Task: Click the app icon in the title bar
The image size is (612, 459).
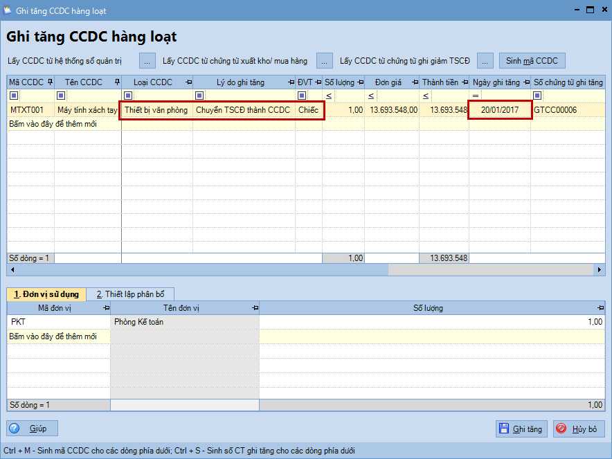Action: tap(8, 11)
